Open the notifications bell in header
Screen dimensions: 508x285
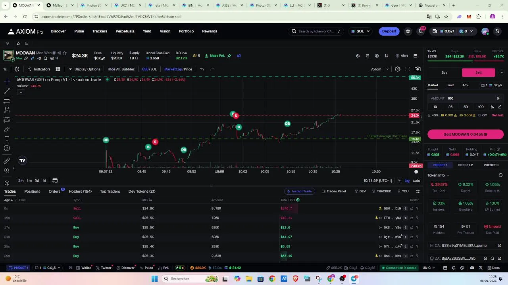click(421, 31)
